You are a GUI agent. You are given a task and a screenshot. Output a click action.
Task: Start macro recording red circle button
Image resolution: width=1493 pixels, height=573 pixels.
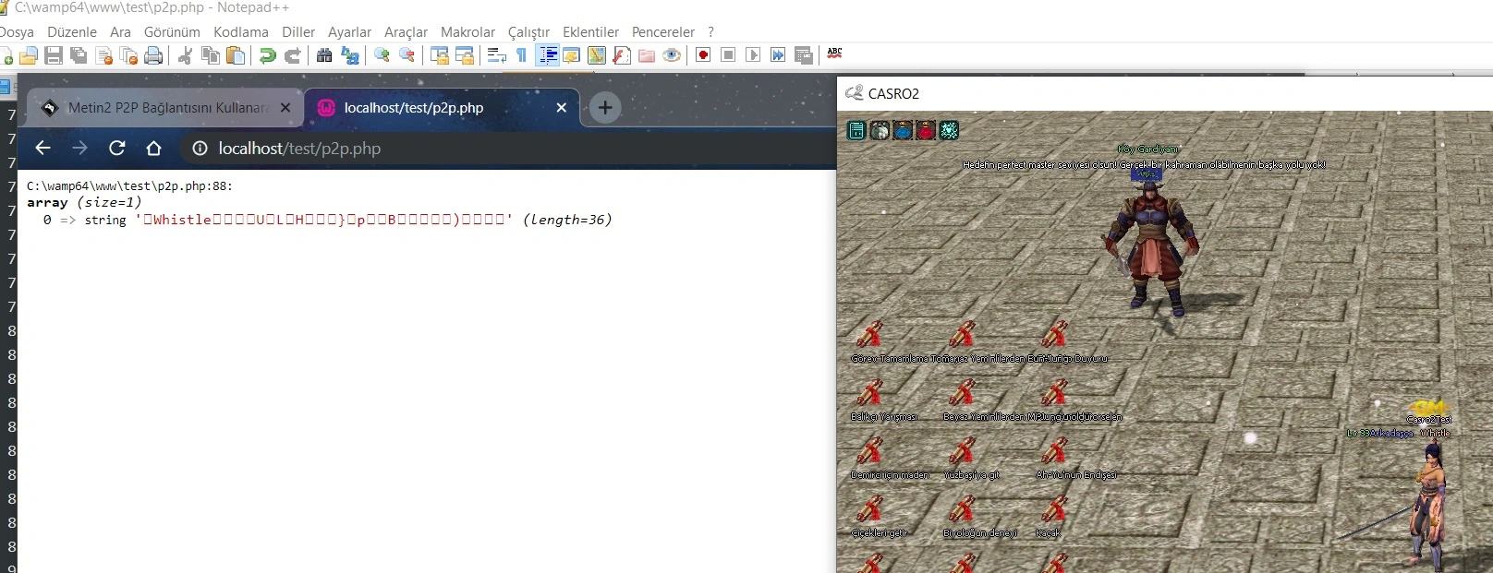[703, 55]
